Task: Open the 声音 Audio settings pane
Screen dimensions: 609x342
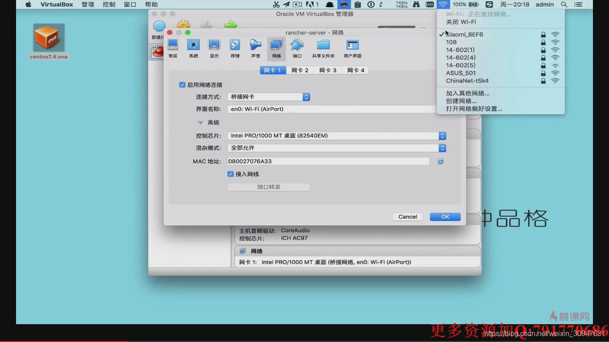Action: click(x=255, y=49)
